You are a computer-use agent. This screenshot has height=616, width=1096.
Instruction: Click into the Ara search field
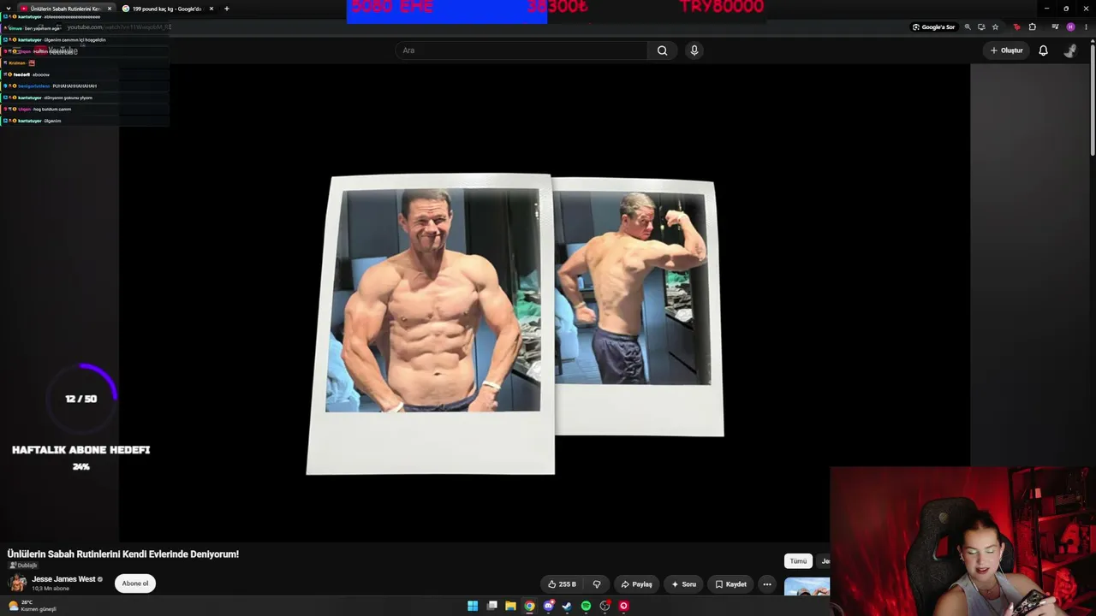(x=522, y=50)
